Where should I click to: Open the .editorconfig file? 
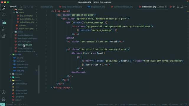coord(21,84)
